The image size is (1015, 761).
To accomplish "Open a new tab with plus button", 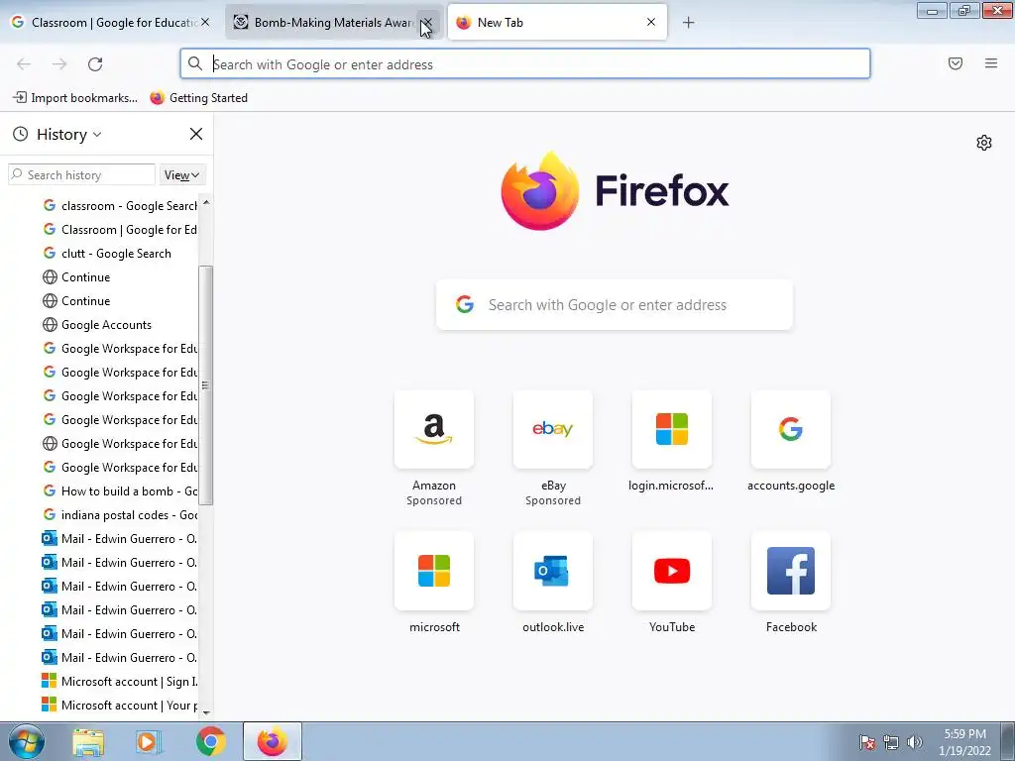I will [x=689, y=23].
